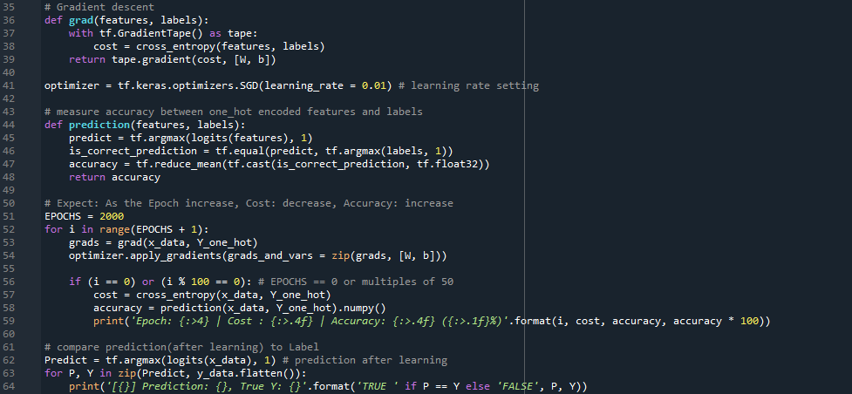Click the '# Gradient descent' comment
The width and height of the screenshot is (852, 394).
pyautogui.click(x=99, y=7)
